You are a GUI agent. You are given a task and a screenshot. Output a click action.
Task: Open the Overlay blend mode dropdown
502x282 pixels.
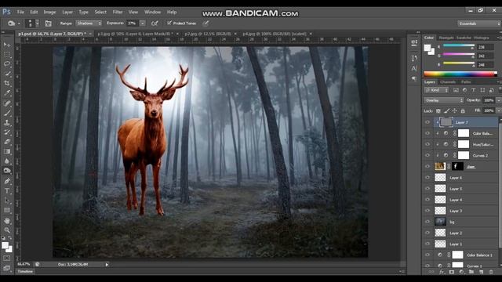[x=444, y=100]
